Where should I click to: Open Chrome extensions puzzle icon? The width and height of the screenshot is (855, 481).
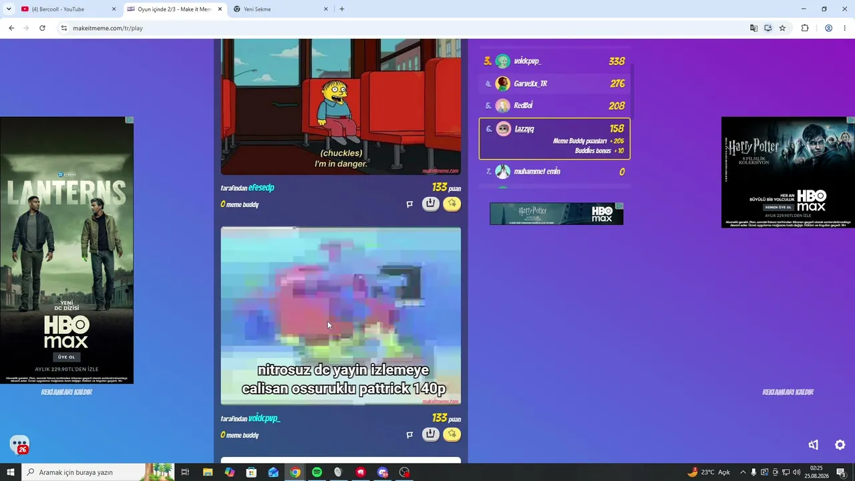805,28
